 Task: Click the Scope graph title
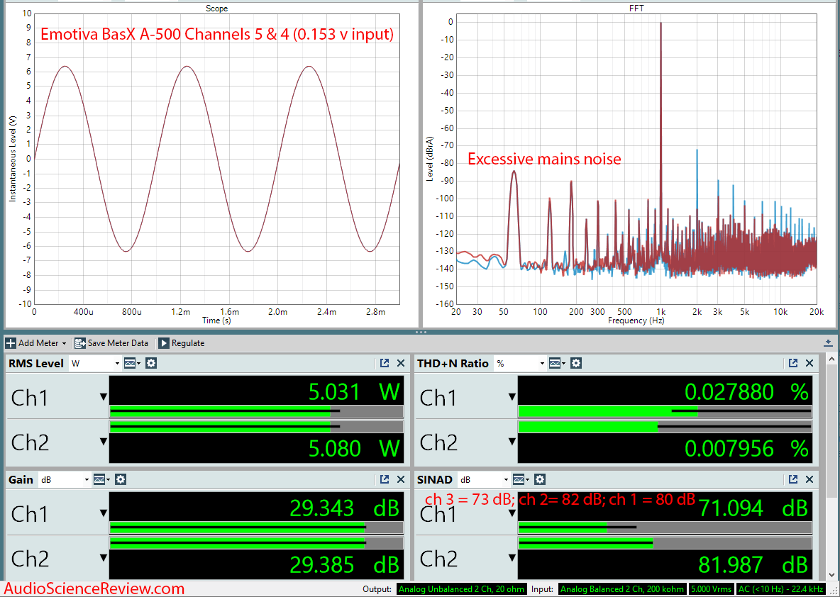pos(216,9)
